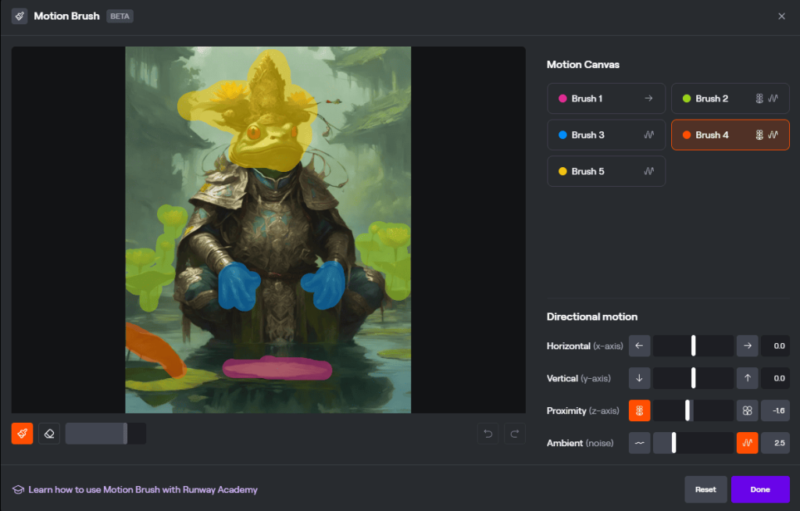800x511 pixels.
Task: Click the Vertical down arrow button
Action: (x=639, y=378)
